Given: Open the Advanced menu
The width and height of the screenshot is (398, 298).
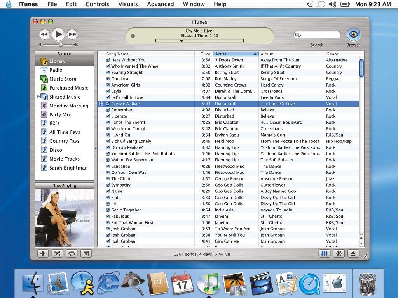Looking at the screenshot, I should 160,4.
